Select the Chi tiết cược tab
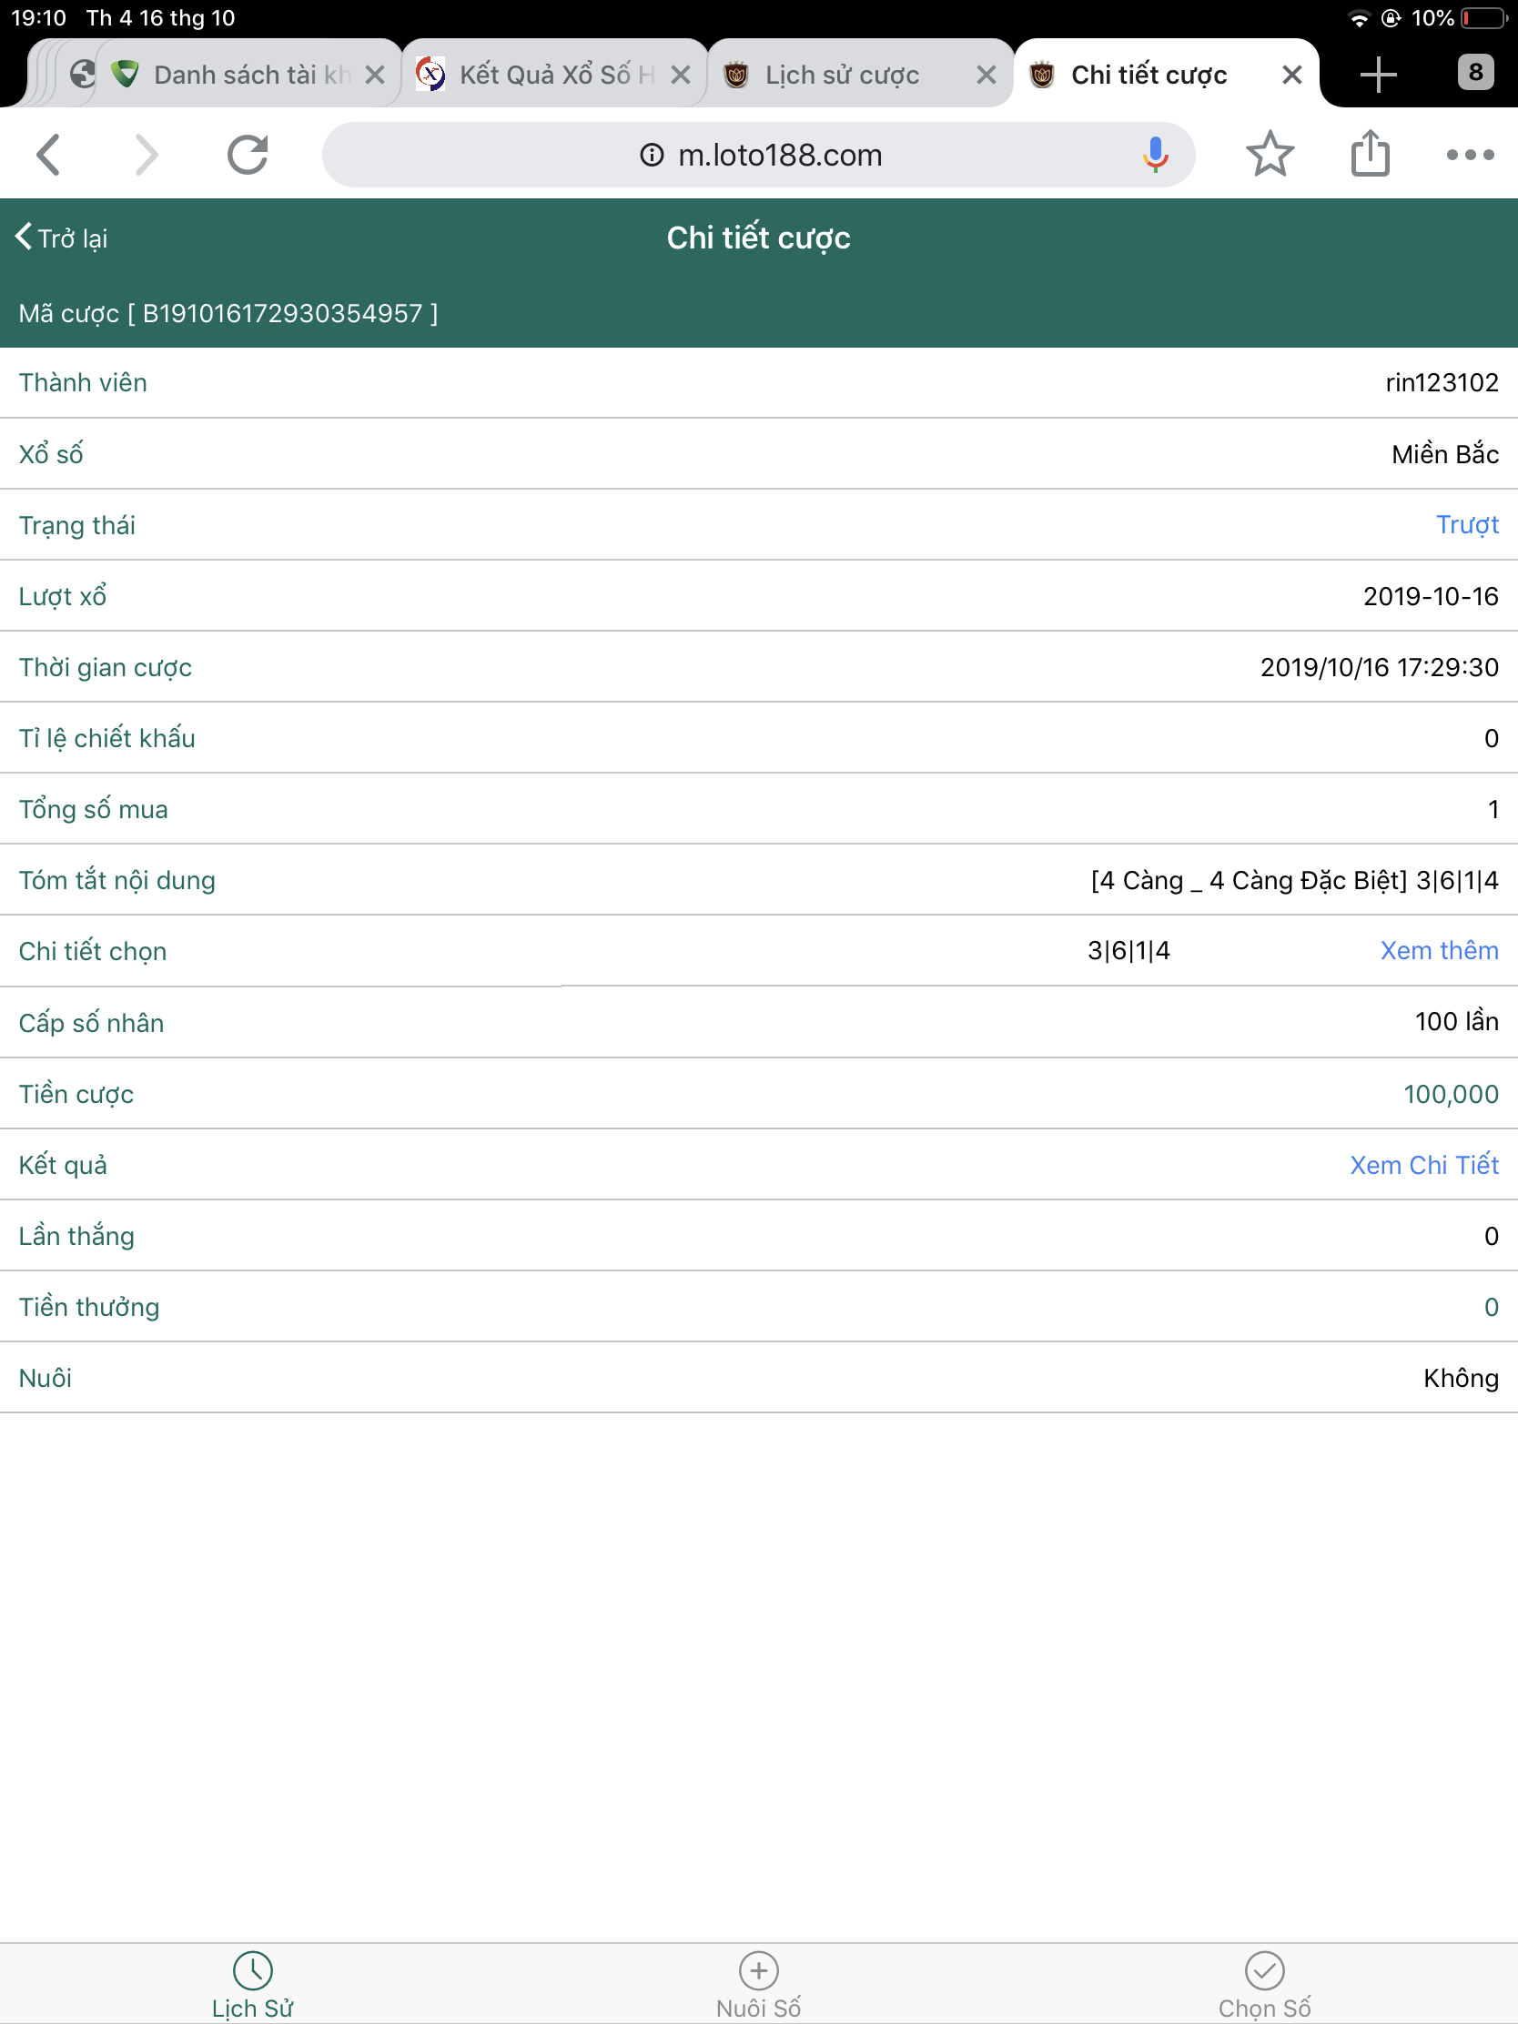Screen dimensions: 1518x2024 (1167, 75)
